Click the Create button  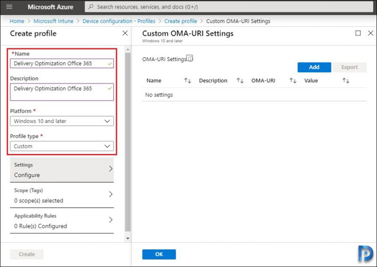(x=27, y=254)
